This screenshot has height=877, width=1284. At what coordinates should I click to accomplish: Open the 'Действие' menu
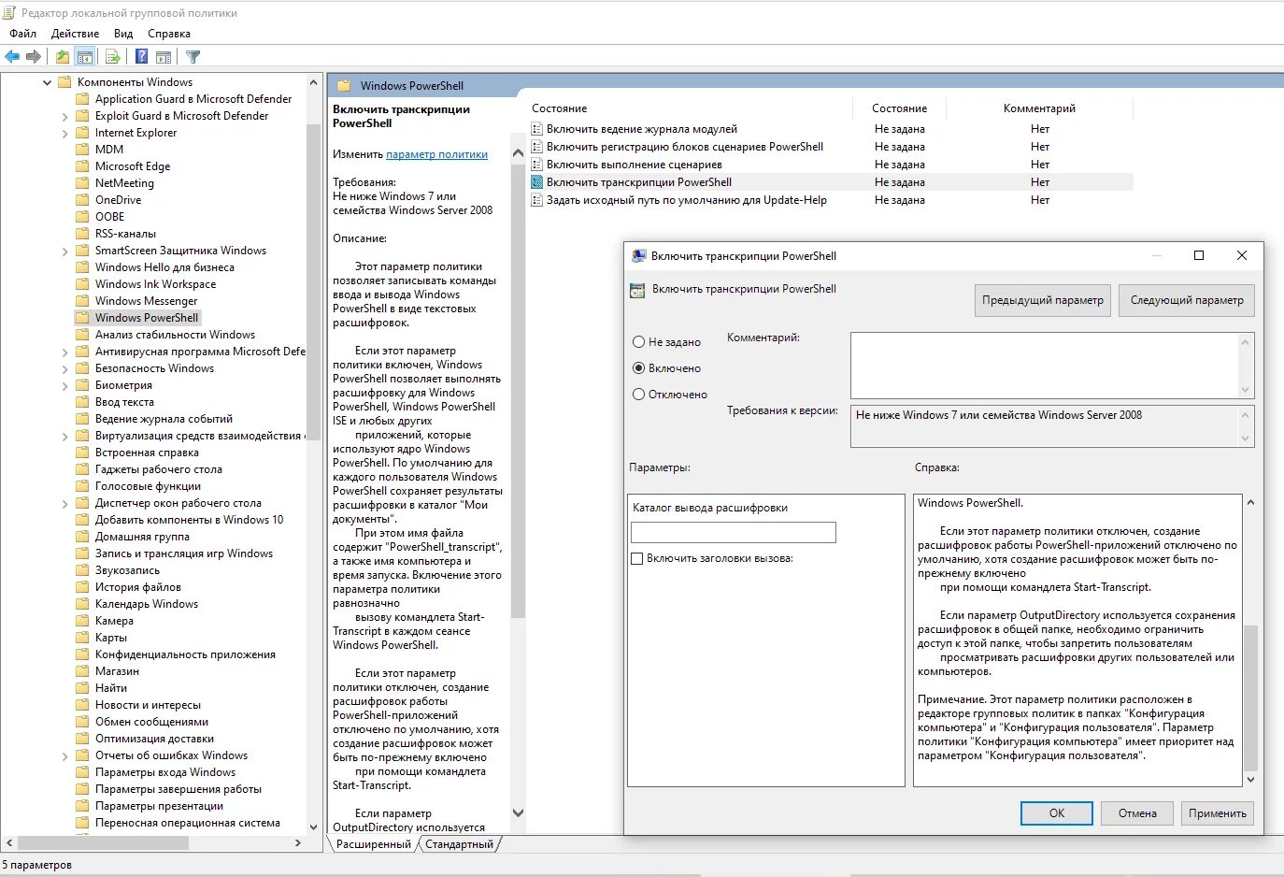[x=75, y=34]
